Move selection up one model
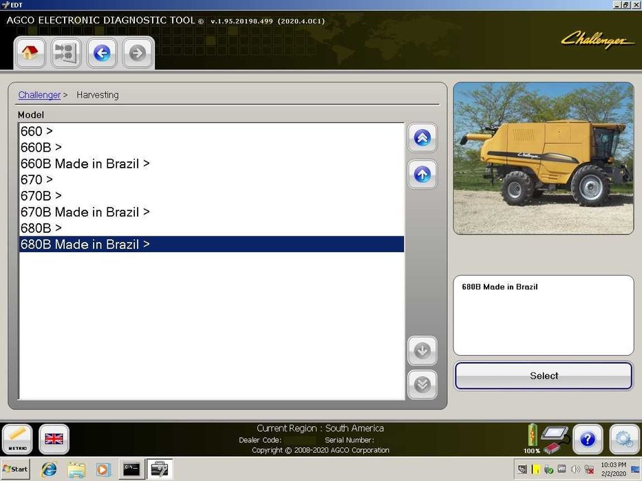 [422, 175]
